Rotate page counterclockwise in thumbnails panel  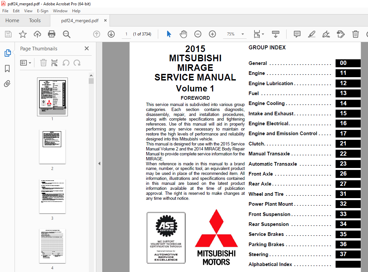[x=66, y=63]
